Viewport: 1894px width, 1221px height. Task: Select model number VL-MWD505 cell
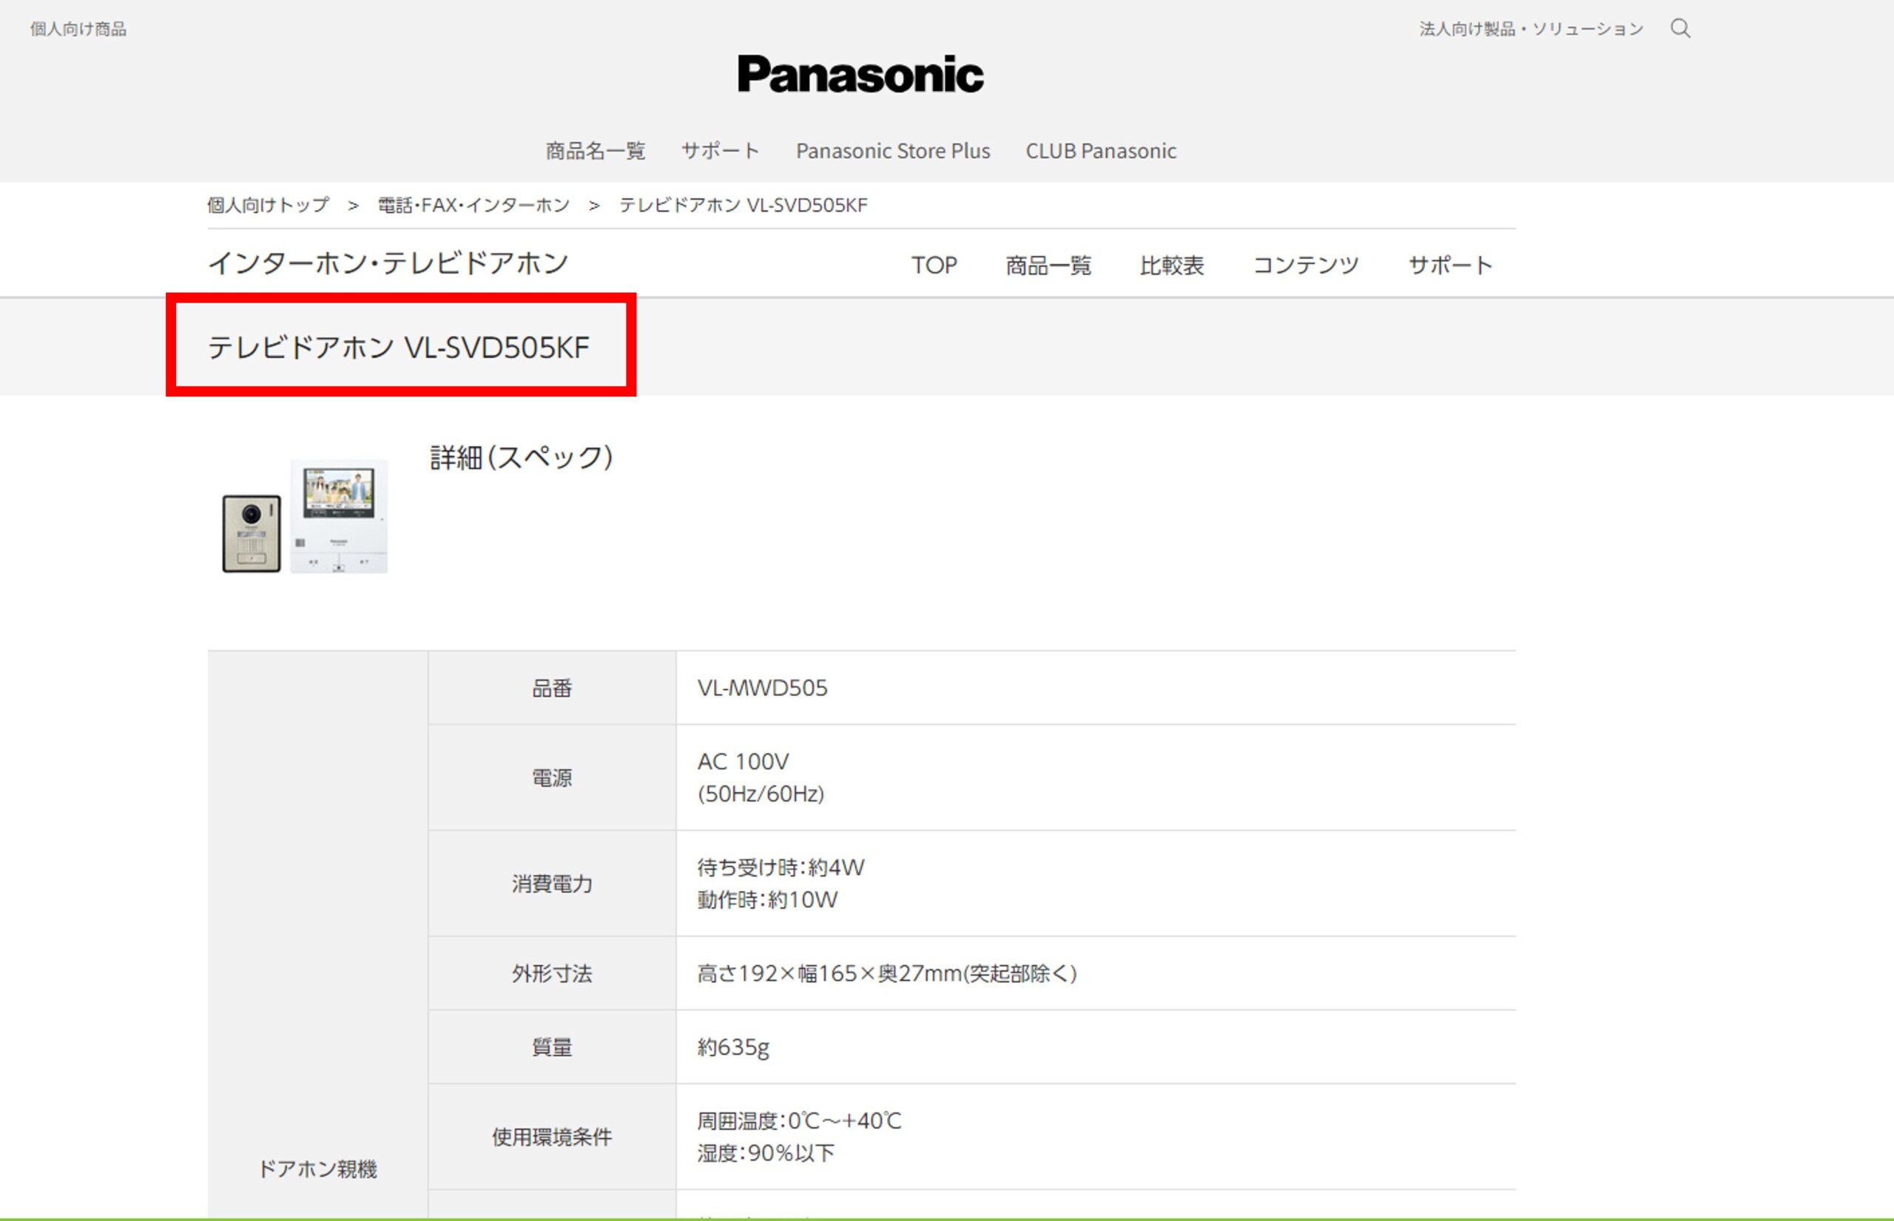[x=762, y=687]
